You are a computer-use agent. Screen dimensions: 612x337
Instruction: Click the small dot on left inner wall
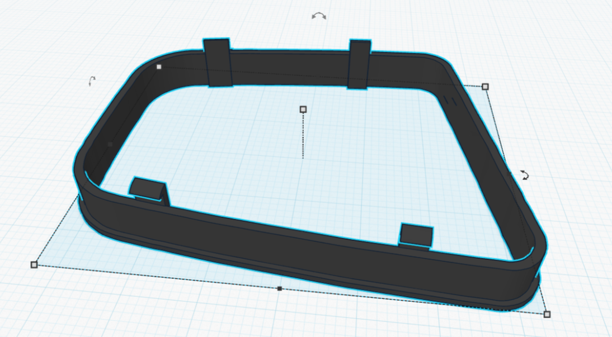pos(110,144)
